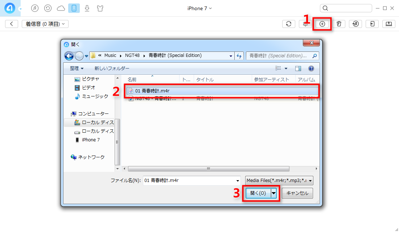Open the 着信音 (0 項目) category dropdown
The height and width of the screenshot is (232, 399).
click(45, 24)
